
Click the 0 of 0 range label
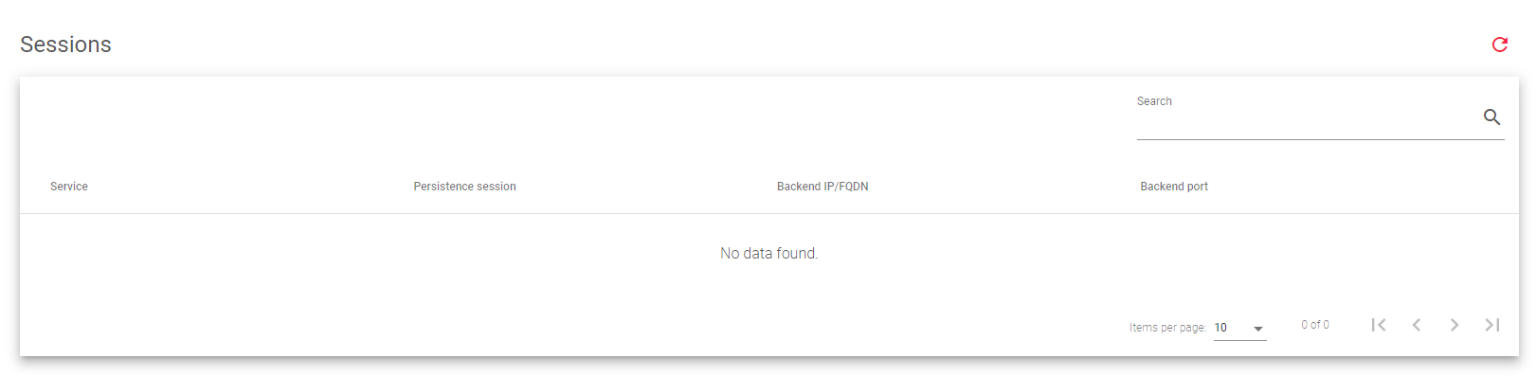tap(1315, 325)
